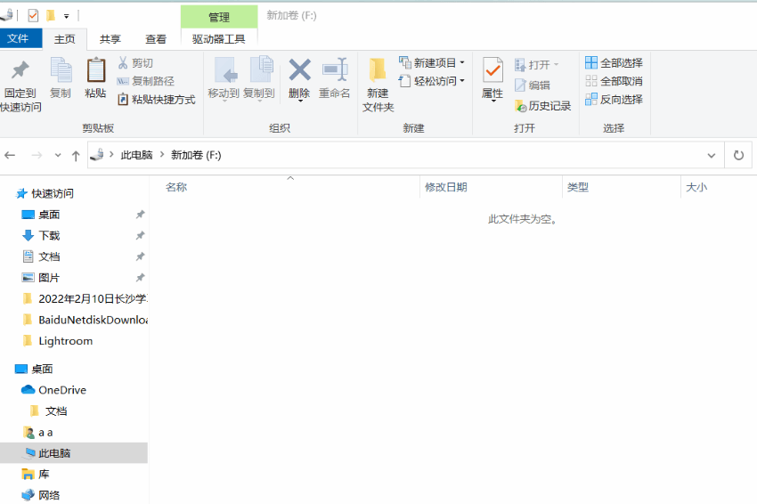The image size is (757, 504).
Task: Open customize quick access toolbar dropdown
Action: tap(67, 16)
